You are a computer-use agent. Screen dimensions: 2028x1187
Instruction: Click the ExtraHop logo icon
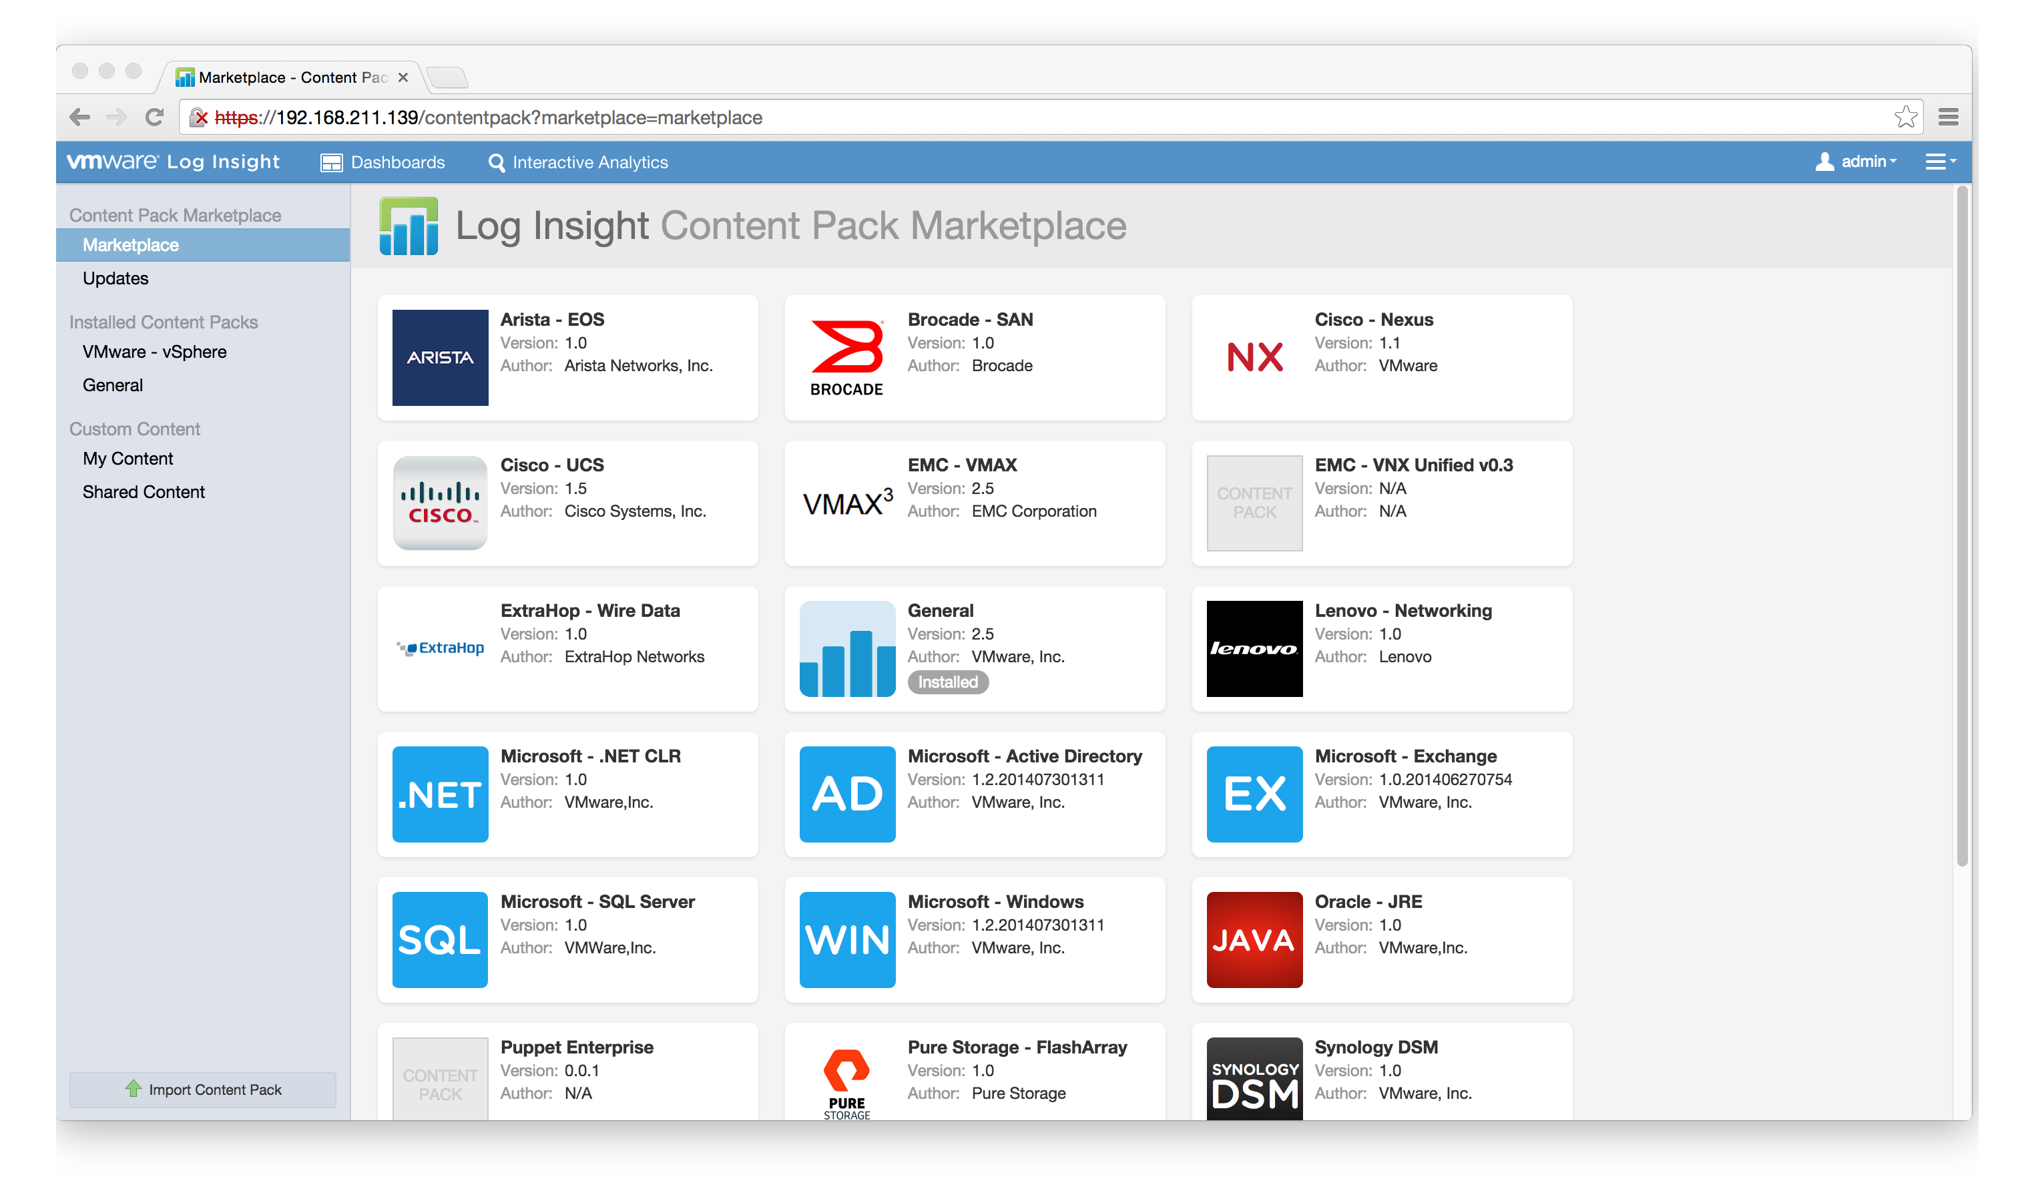click(x=439, y=649)
